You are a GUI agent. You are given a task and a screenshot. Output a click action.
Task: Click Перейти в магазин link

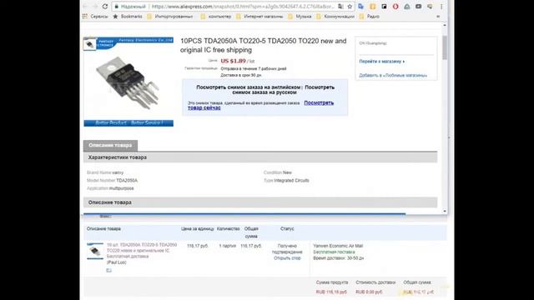382,62
